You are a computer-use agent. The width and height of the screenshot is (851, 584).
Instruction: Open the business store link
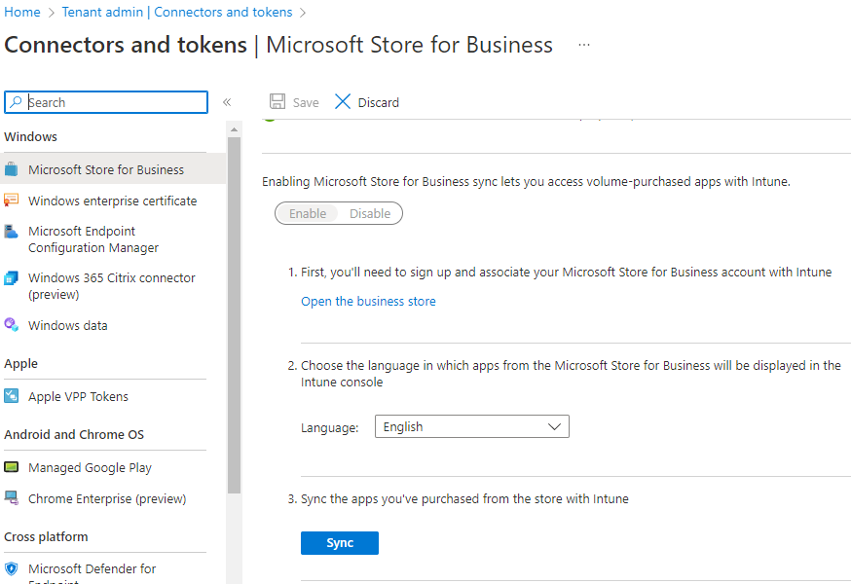pyautogui.click(x=368, y=301)
